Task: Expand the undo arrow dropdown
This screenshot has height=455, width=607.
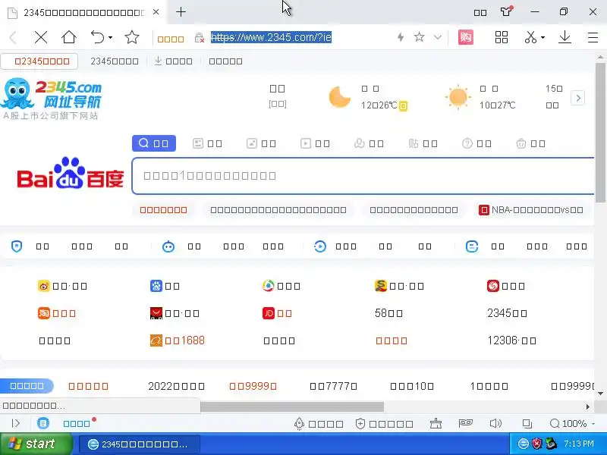Action: (110, 37)
